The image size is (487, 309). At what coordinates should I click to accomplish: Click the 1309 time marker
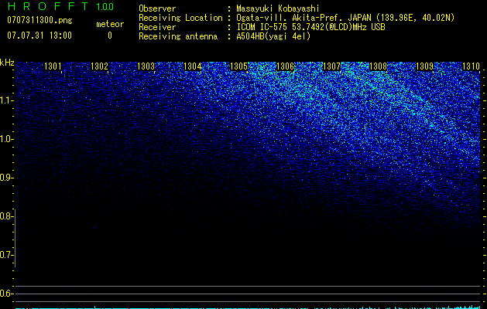[424, 66]
